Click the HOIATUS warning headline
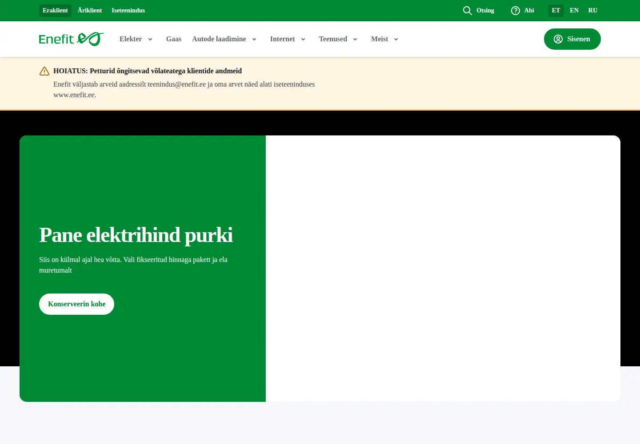This screenshot has height=444, width=640. tap(148, 71)
